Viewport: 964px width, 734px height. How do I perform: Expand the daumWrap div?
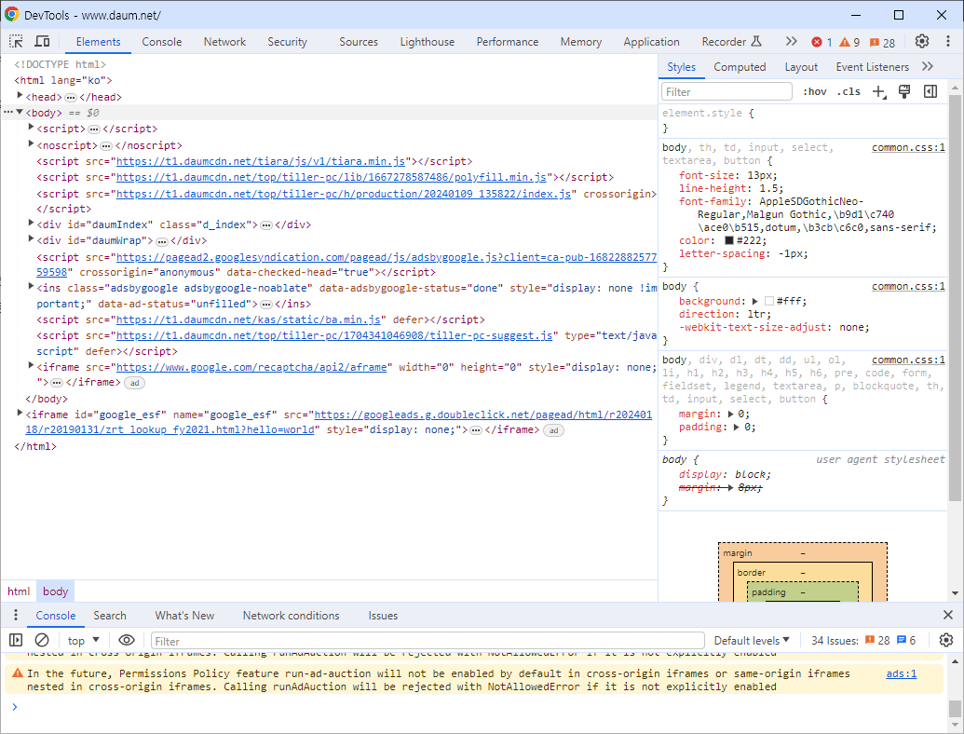click(31, 239)
